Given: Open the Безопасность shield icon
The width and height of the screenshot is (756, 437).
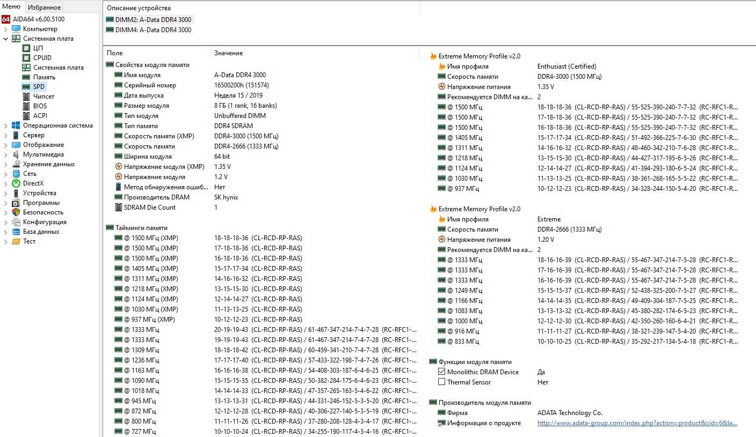Looking at the screenshot, I should 16,212.
